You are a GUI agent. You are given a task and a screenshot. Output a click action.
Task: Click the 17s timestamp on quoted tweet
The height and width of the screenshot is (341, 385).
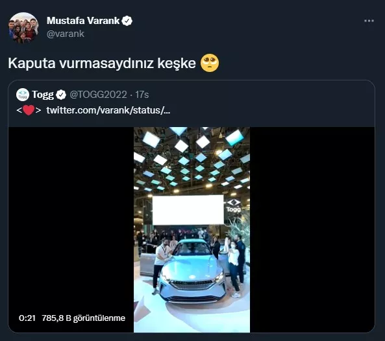tap(142, 95)
